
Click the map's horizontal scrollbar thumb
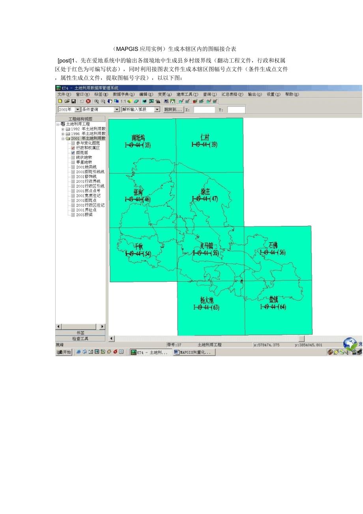click(x=301, y=338)
